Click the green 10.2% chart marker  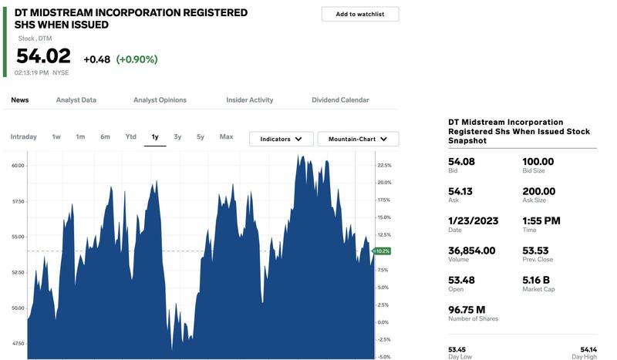[382, 251]
